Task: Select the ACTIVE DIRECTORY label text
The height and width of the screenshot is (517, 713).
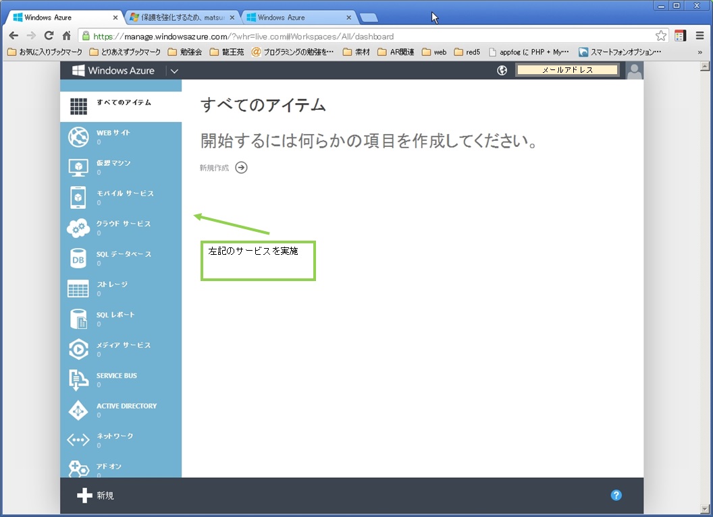Action: pyautogui.click(x=126, y=406)
